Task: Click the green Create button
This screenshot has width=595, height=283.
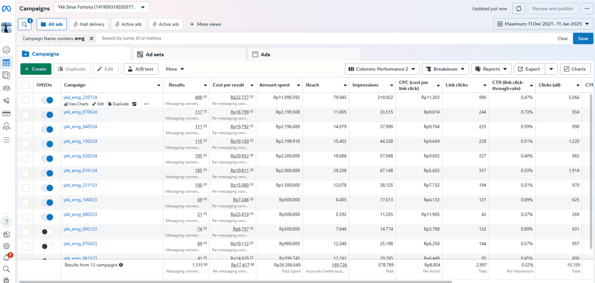Action: [36, 69]
